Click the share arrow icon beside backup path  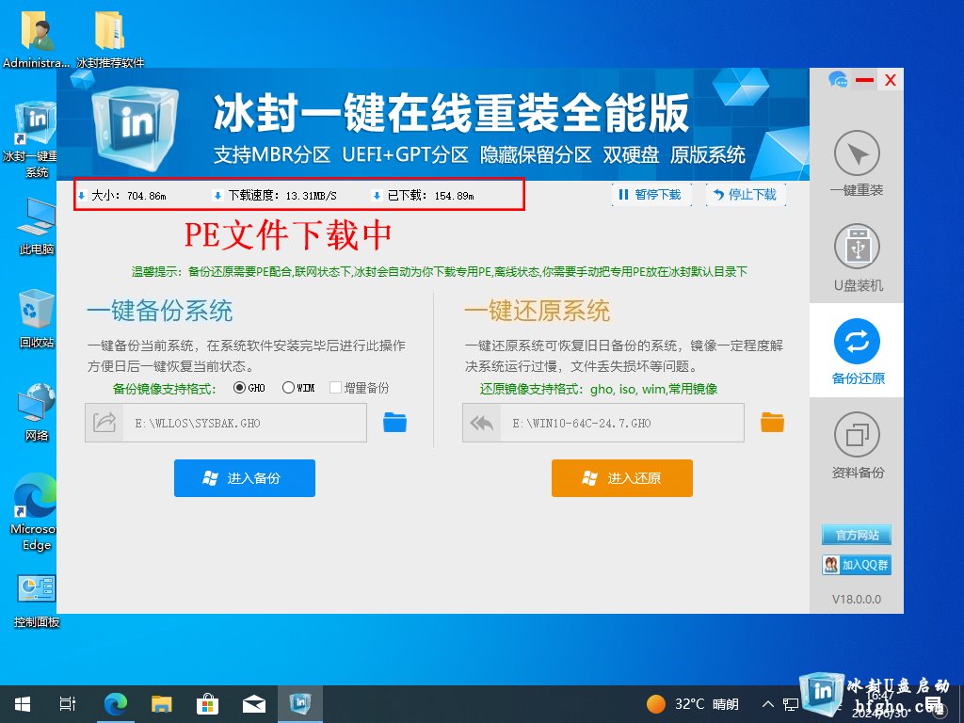(104, 423)
